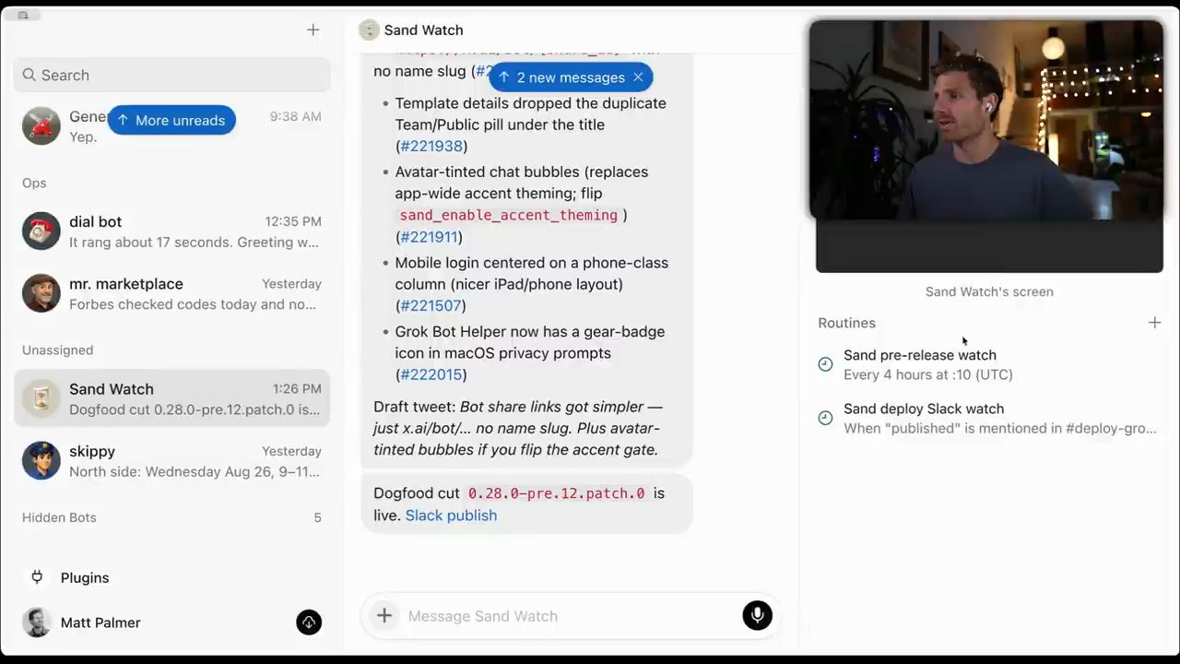Select the dial bot conversation

[171, 231]
